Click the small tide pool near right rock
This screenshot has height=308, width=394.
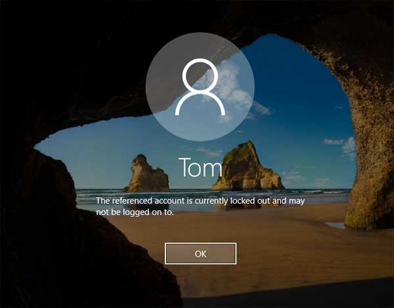tap(336, 225)
